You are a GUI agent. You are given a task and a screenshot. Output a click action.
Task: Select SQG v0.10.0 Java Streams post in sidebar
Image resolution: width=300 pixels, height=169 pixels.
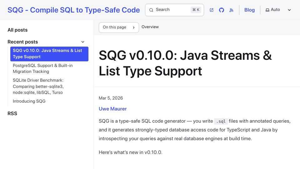[x=49, y=54]
